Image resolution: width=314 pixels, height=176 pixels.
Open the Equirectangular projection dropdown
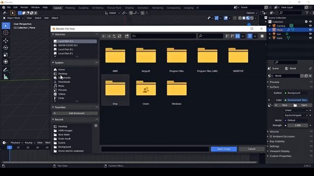point(296,115)
